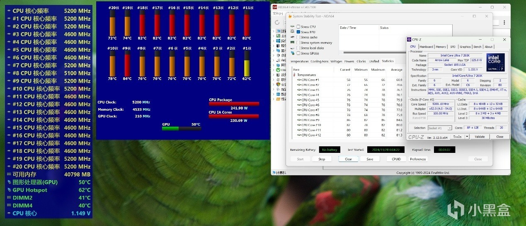The image size is (526, 226).
Task: Click the Validate button in CPU-Z
Action: [479, 137]
